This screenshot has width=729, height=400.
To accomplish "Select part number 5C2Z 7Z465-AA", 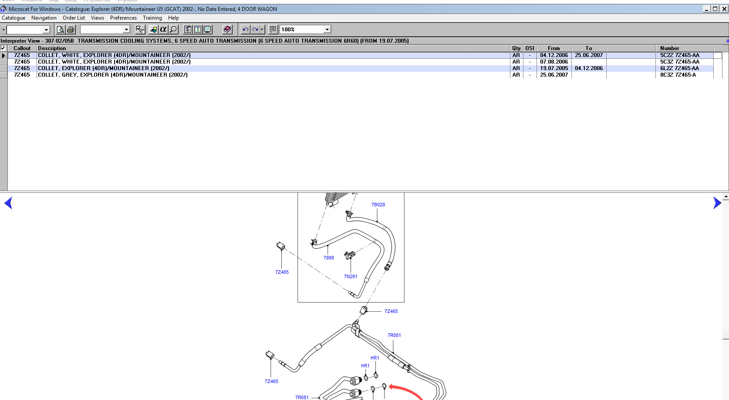I will pos(679,55).
